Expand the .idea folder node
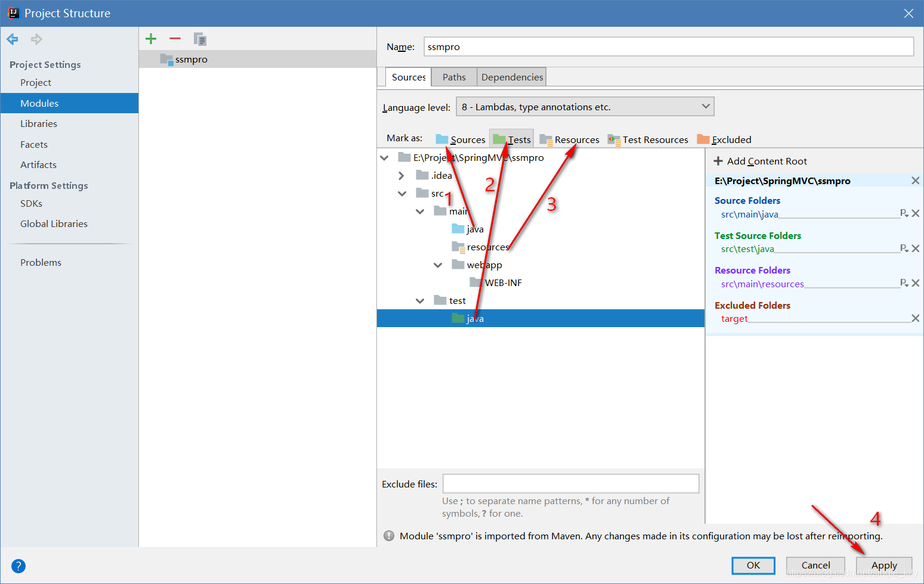Viewport: 924px width, 584px height. point(401,175)
